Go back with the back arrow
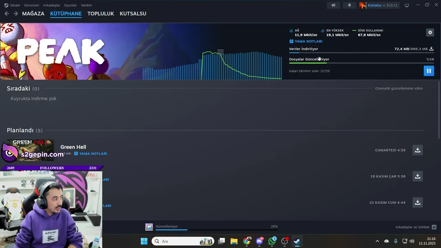Screen dimensions: 441x248 click(7, 13)
